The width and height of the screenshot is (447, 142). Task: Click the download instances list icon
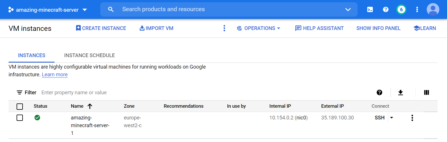400,93
